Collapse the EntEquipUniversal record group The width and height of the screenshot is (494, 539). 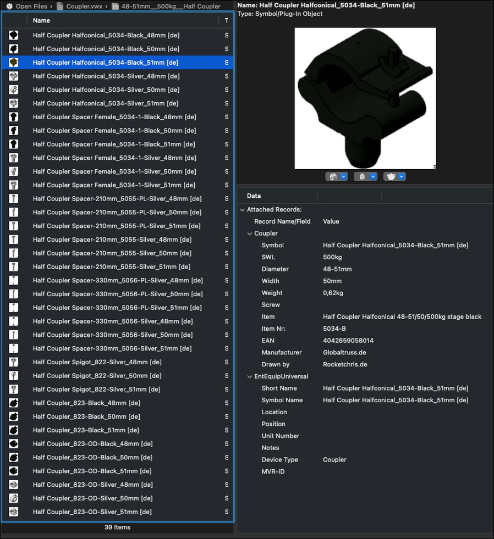click(250, 377)
